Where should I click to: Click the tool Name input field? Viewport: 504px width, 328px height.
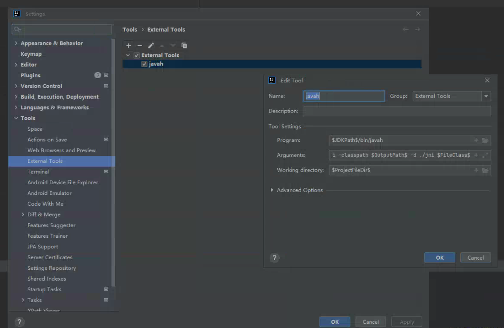[343, 96]
